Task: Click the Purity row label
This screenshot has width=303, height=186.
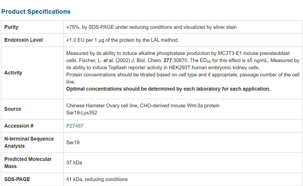Action: [x=11, y=27]
